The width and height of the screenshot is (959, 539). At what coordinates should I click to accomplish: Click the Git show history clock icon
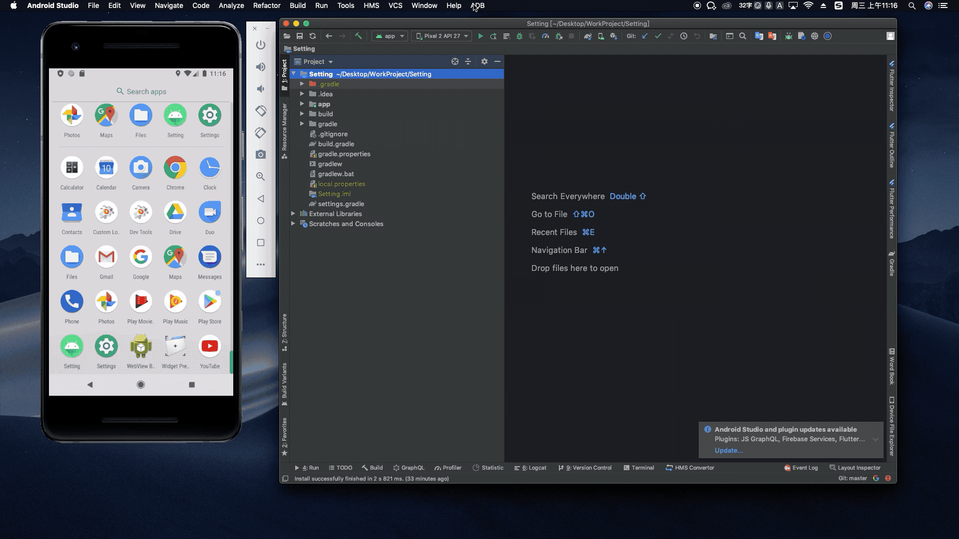(684, 36)
